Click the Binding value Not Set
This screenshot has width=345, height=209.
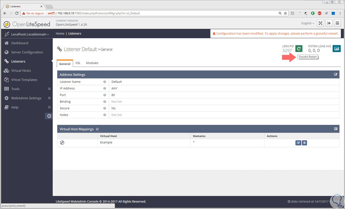click(117, 102)
